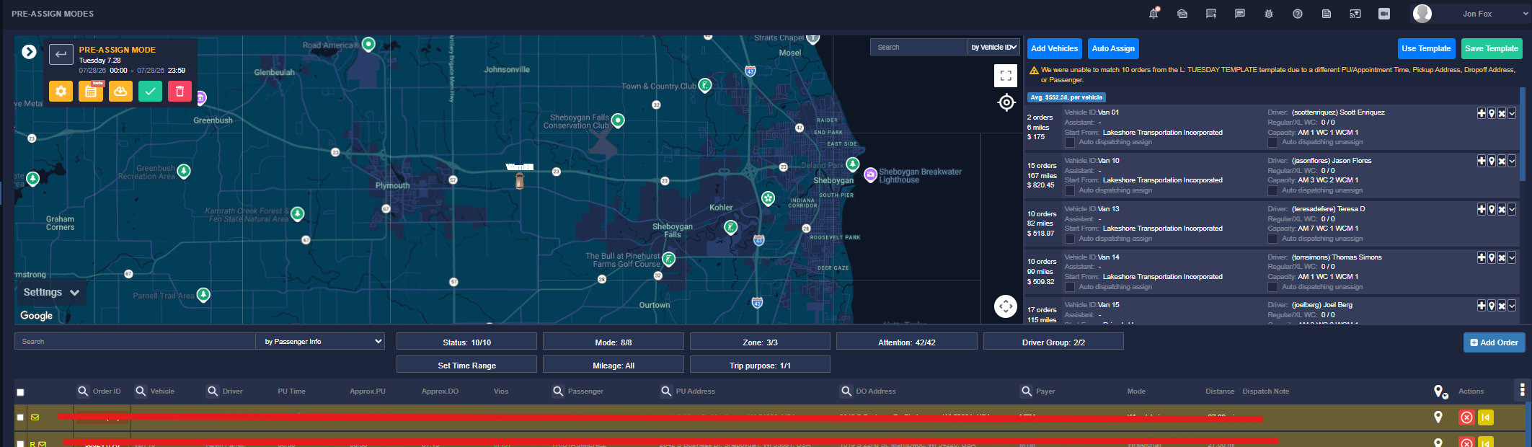Tick the select-all orders checkbox in table header

(x=20, y=392)
